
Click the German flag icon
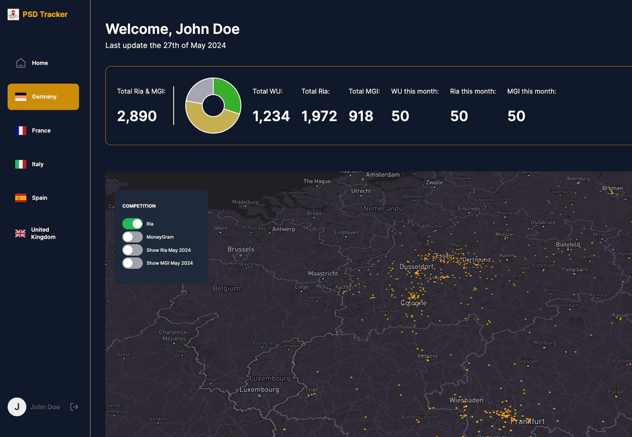coord(21,97)
